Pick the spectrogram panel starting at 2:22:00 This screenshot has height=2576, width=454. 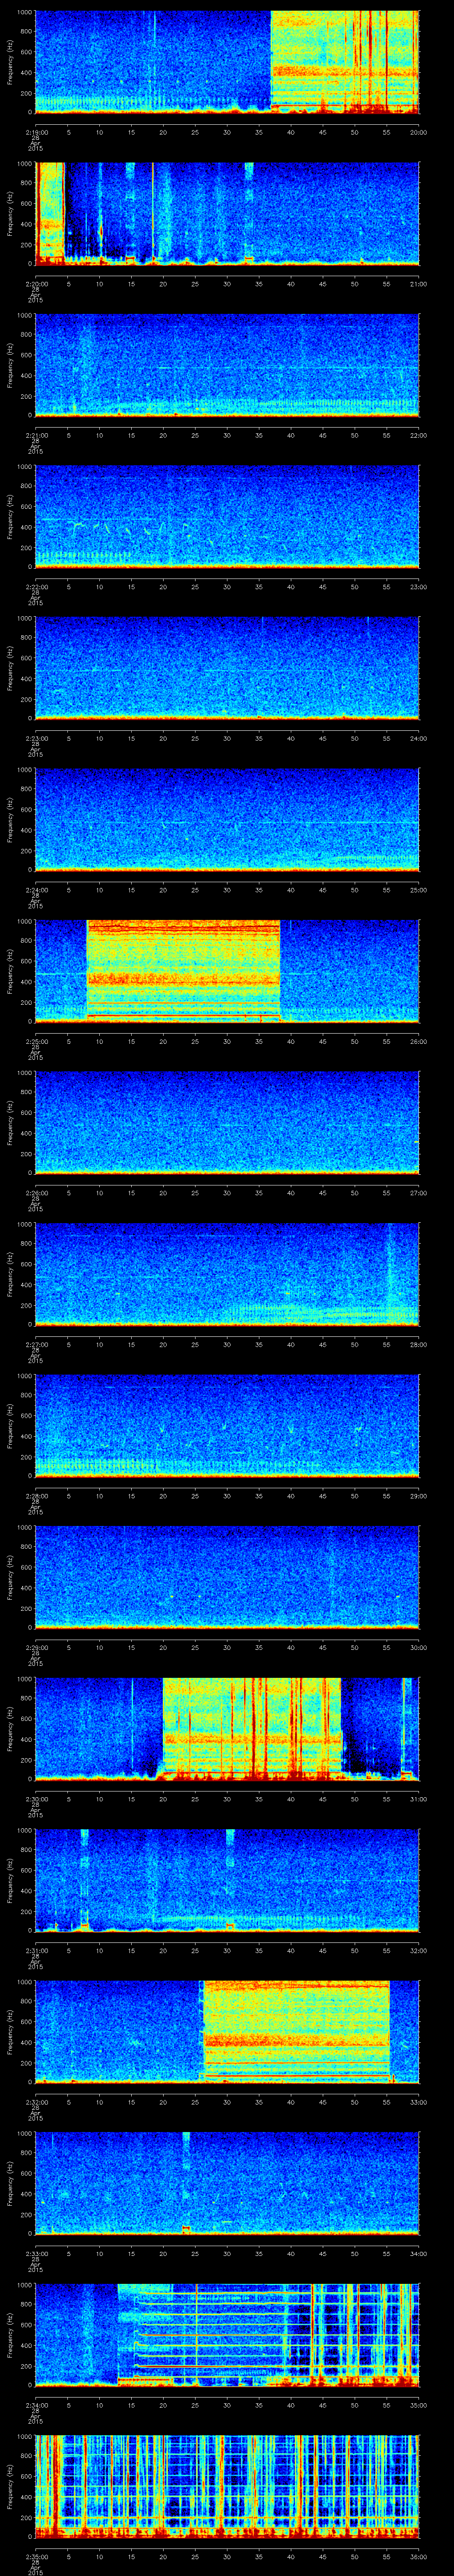click(227, 517)
